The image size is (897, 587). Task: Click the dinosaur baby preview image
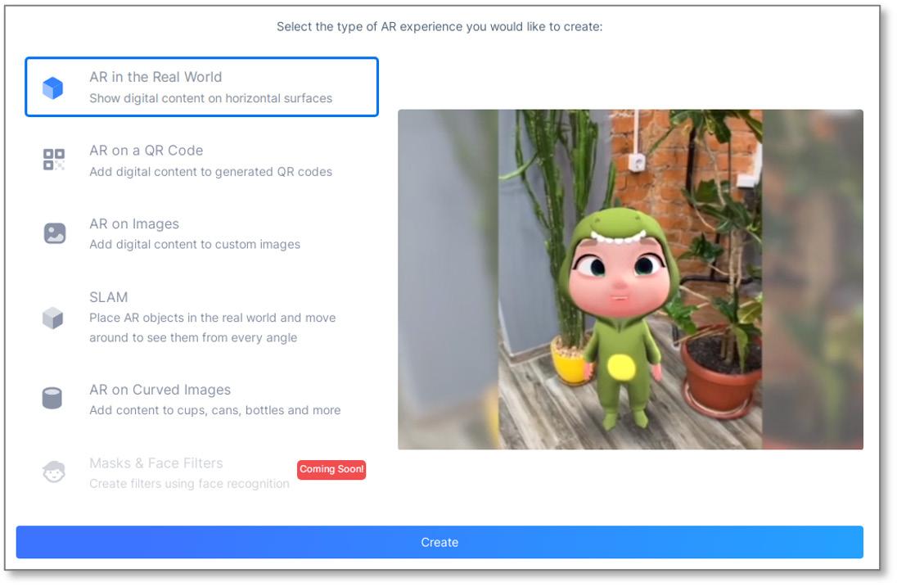630,279
